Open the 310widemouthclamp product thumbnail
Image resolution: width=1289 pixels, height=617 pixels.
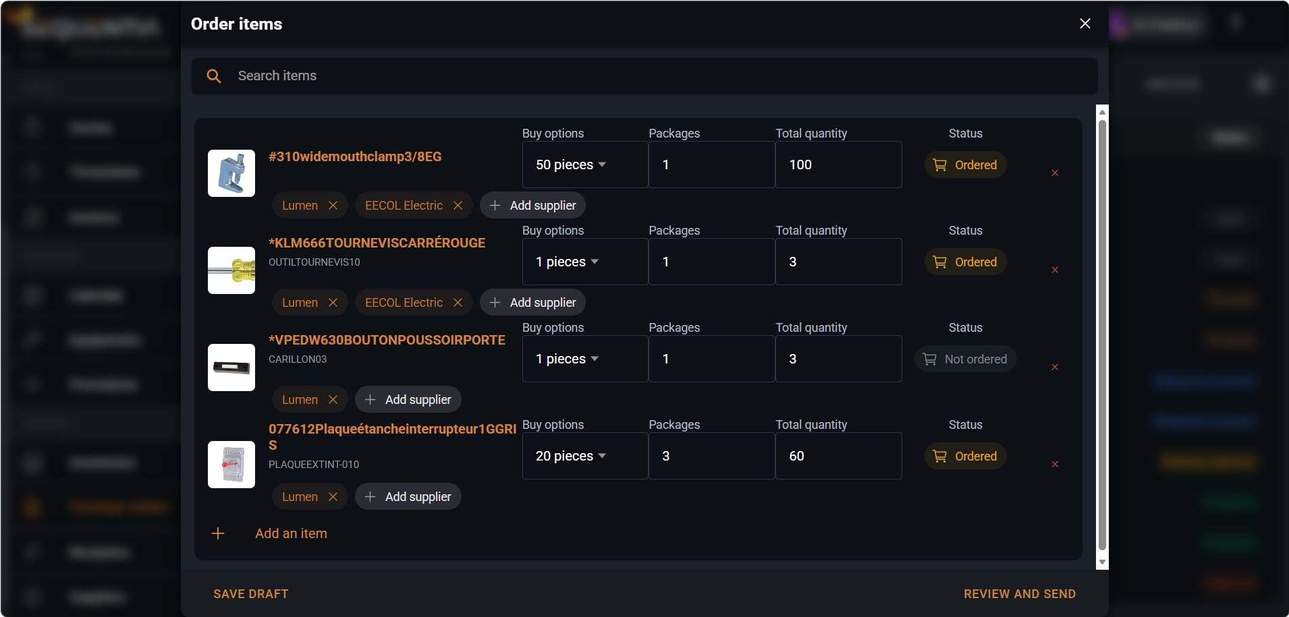click(x=231, y=173)
